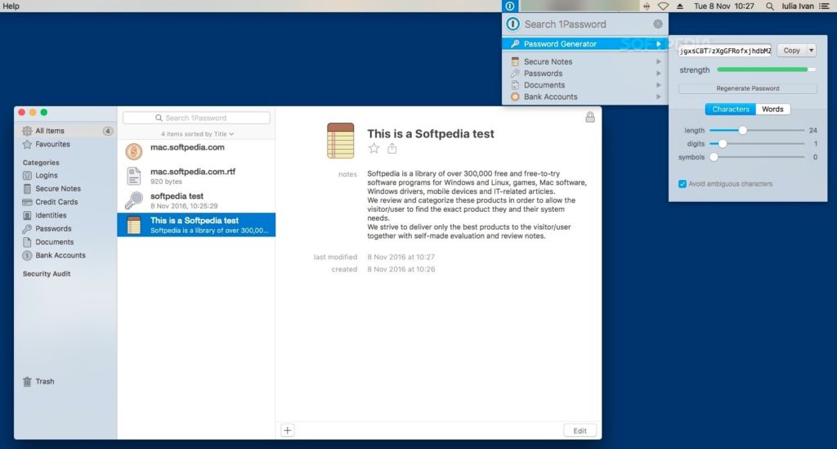Adjust the password length slider
The height and width of the screenshot is (449, 837).
(742, 130)
